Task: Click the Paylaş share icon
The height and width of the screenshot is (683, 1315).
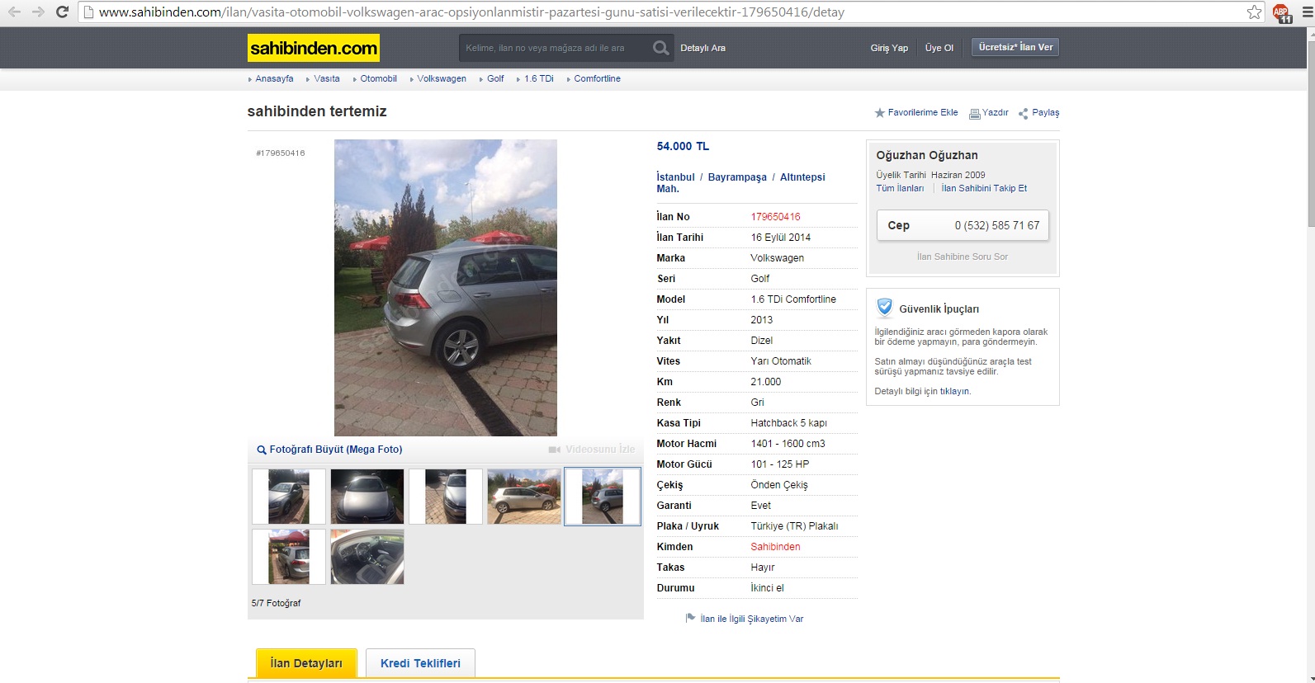Action: pyautogui.click(x=1024, y=113)
